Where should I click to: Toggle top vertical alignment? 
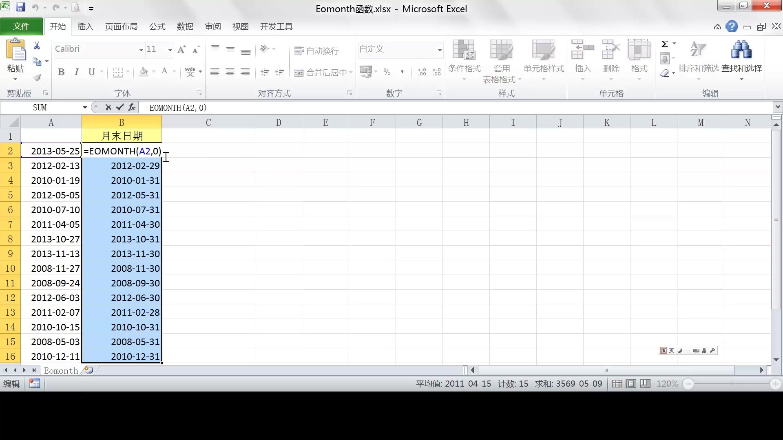coord(215,49)
